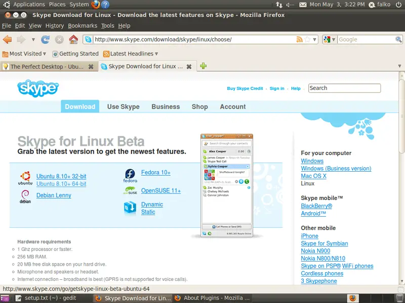Open the list all tabs dropdown arrow
The width and height of the screenshot is (405, 303).
[399, 66]
